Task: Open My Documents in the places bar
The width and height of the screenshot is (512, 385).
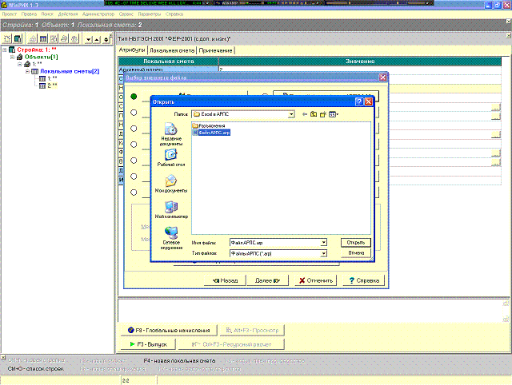Action: 172,185
